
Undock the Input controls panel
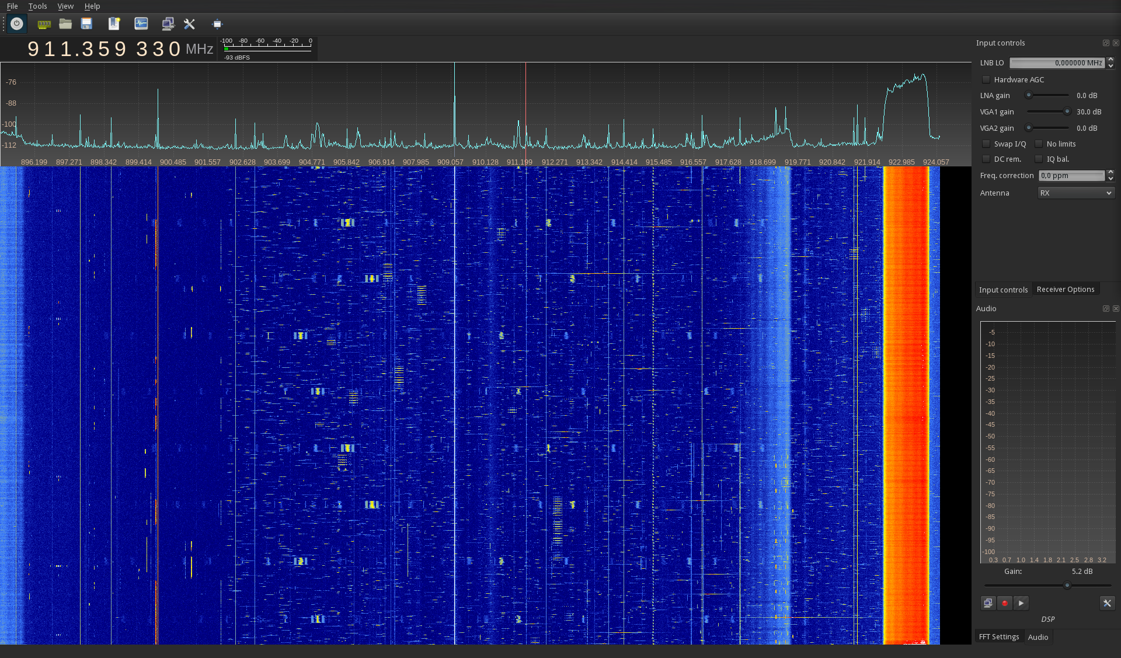1106,43
